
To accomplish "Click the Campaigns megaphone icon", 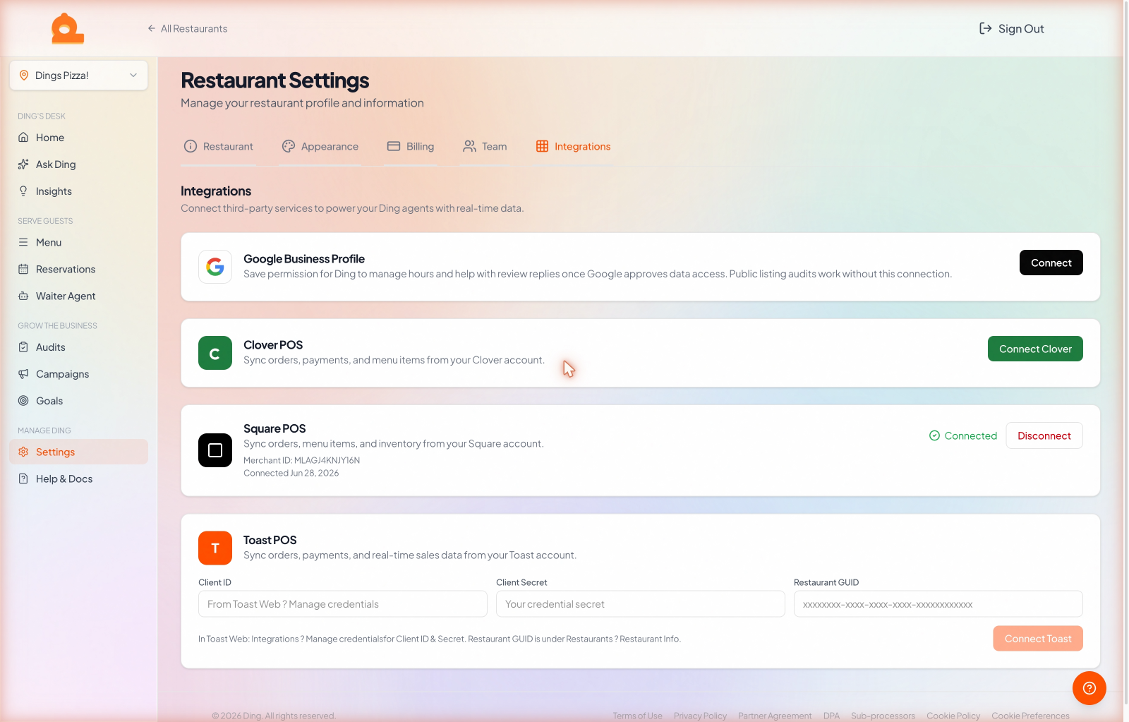I will (x=23, y=374).
